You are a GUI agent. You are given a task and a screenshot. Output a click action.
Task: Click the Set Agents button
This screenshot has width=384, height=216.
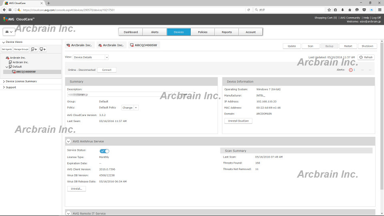click(7, 49)
